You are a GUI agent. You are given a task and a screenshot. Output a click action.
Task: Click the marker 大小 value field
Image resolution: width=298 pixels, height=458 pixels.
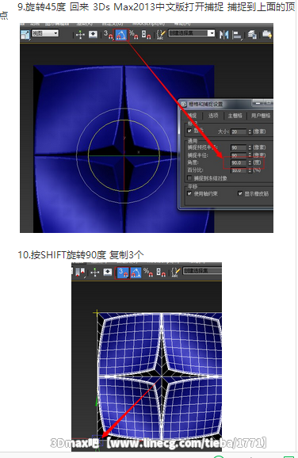239,132
